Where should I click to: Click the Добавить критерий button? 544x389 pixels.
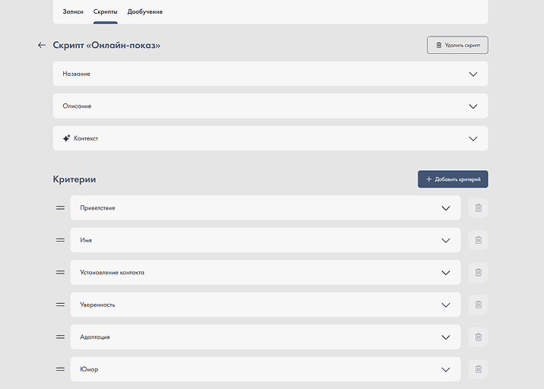[x=453, y=179]
